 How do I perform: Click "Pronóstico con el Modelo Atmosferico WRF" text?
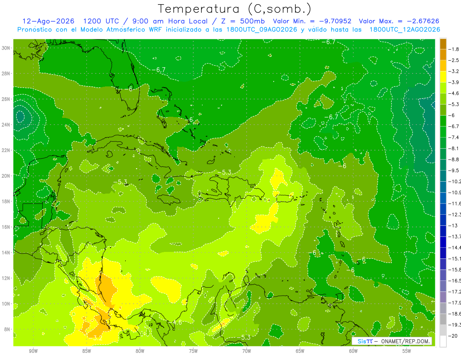click(90, 30)
